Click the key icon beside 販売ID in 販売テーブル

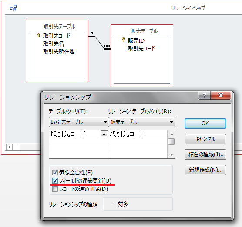123,40
